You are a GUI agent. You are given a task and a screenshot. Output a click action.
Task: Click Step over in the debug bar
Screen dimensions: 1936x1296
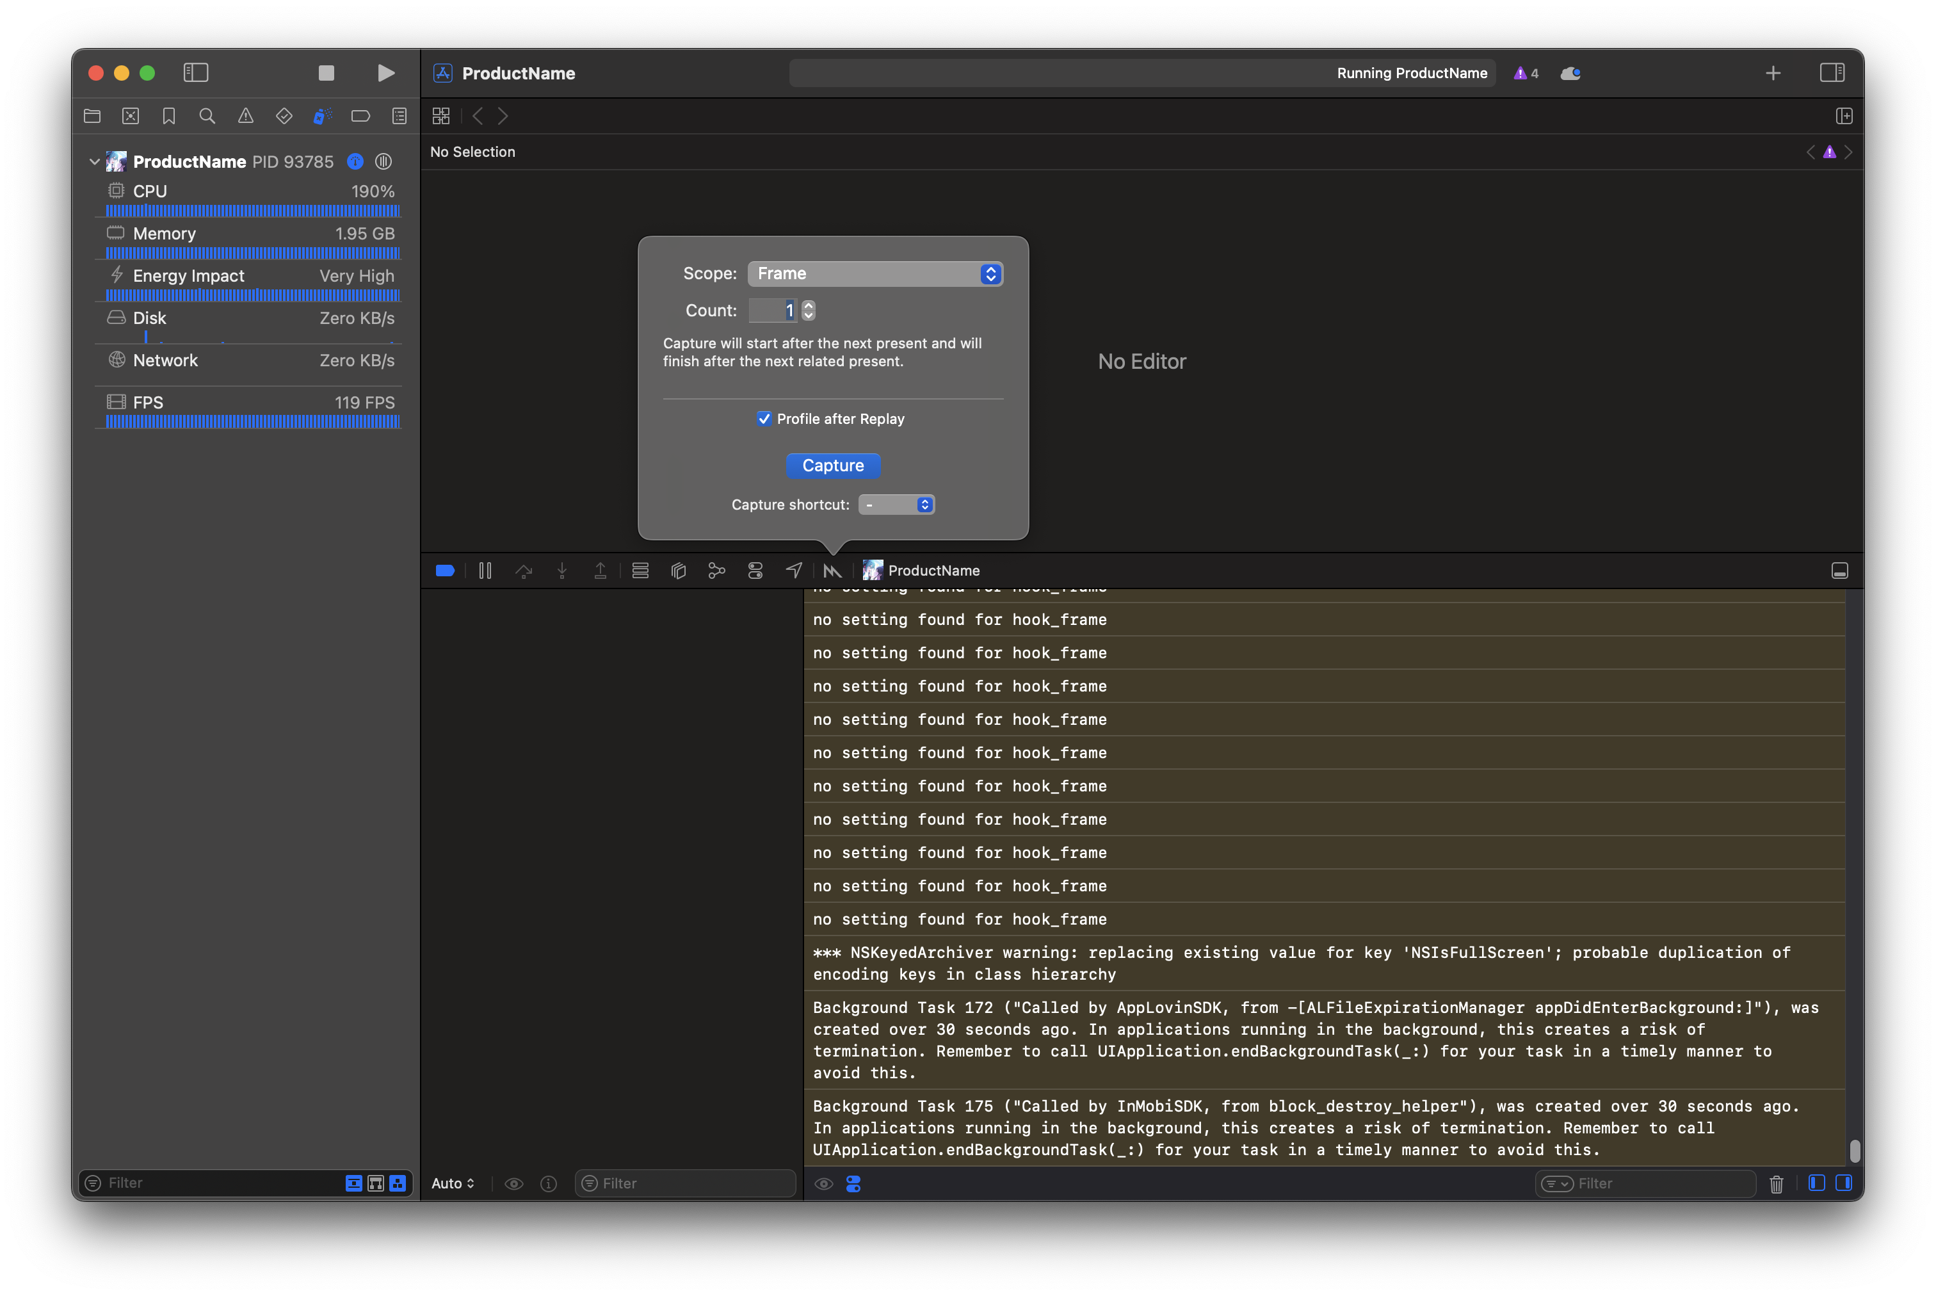click(524, 571)
